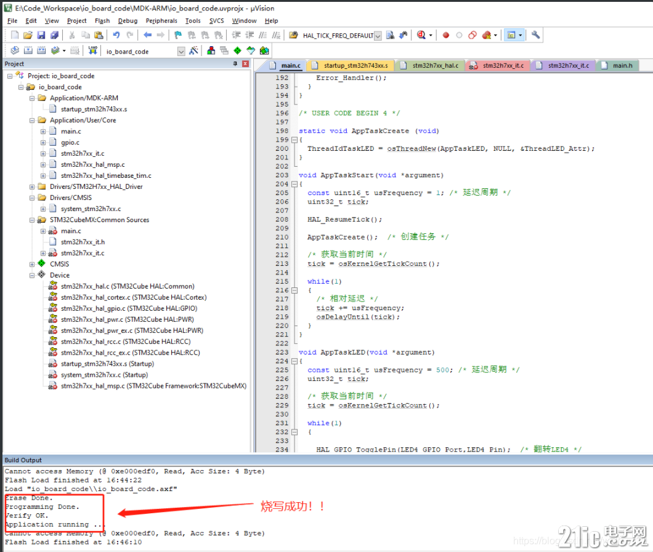
Task: Click the Cut scissors icon
Action: (72, 35)
